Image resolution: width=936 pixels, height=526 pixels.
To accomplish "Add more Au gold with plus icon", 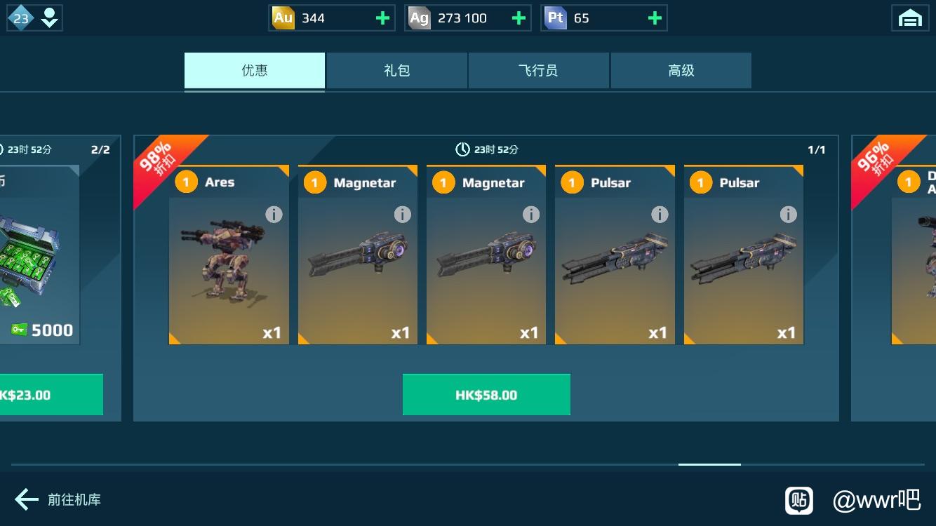I will point(382,18).
